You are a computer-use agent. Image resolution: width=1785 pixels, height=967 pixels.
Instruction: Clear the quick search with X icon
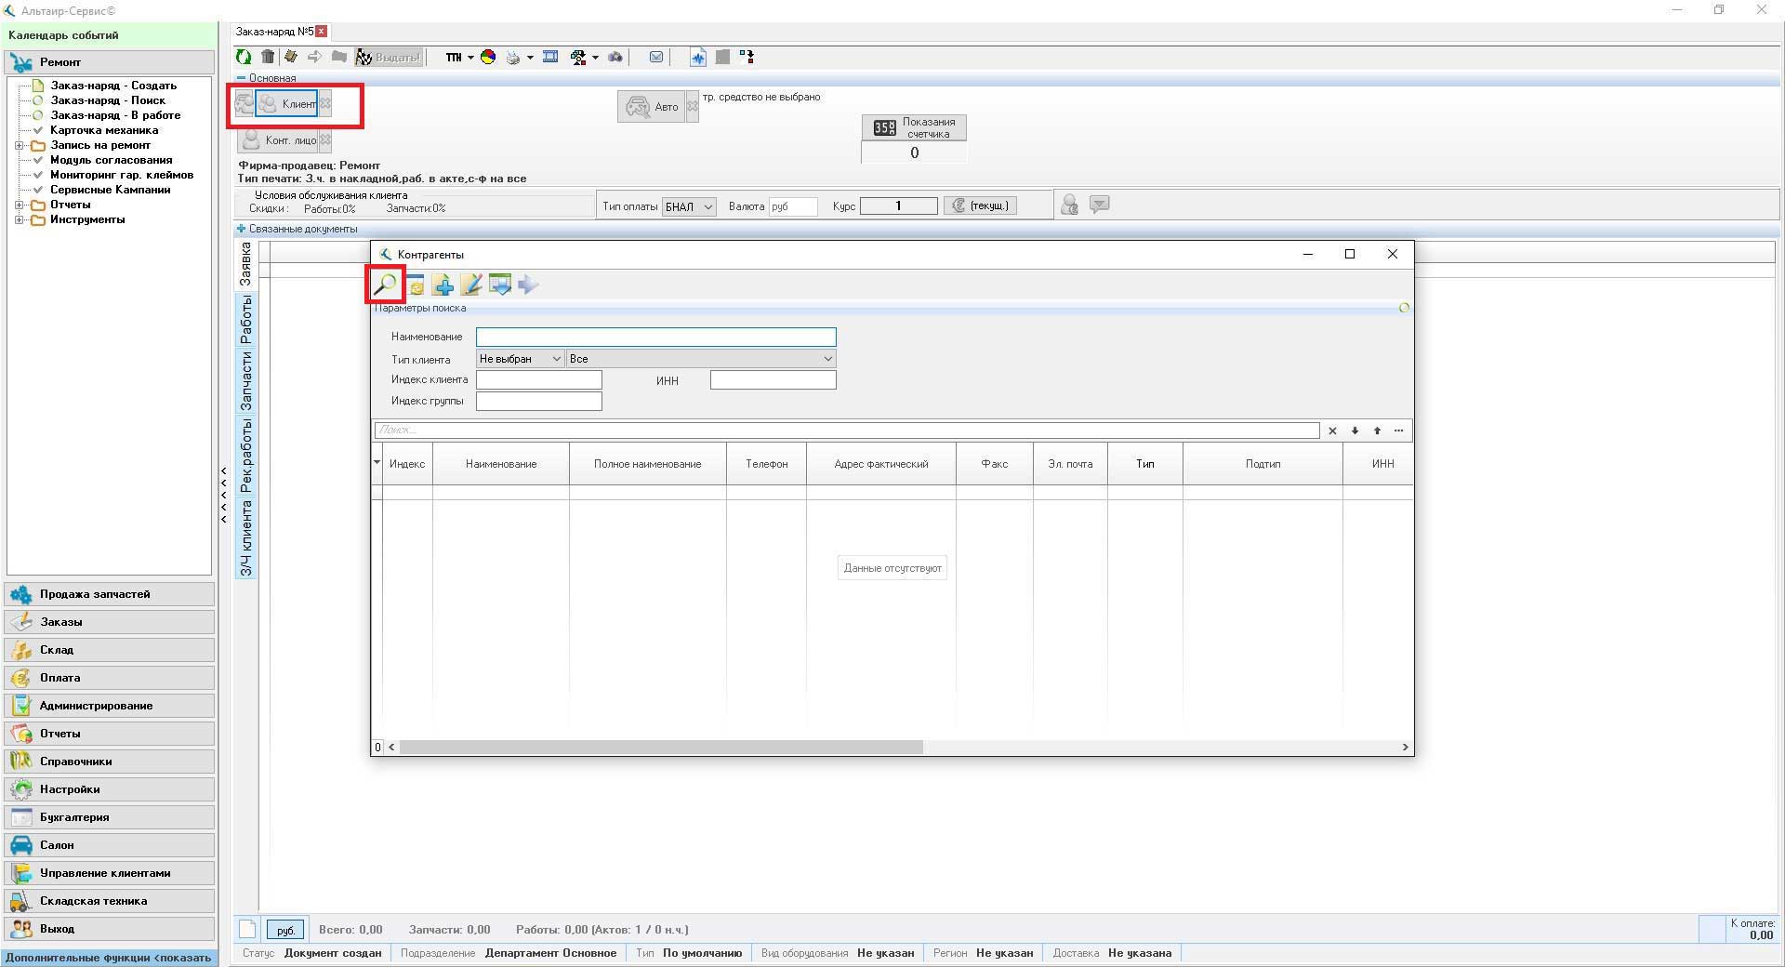click(x=1332, y=431)
